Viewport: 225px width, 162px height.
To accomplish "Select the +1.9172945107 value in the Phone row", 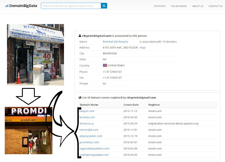I will pyautogui.click(x=112, y=72).
